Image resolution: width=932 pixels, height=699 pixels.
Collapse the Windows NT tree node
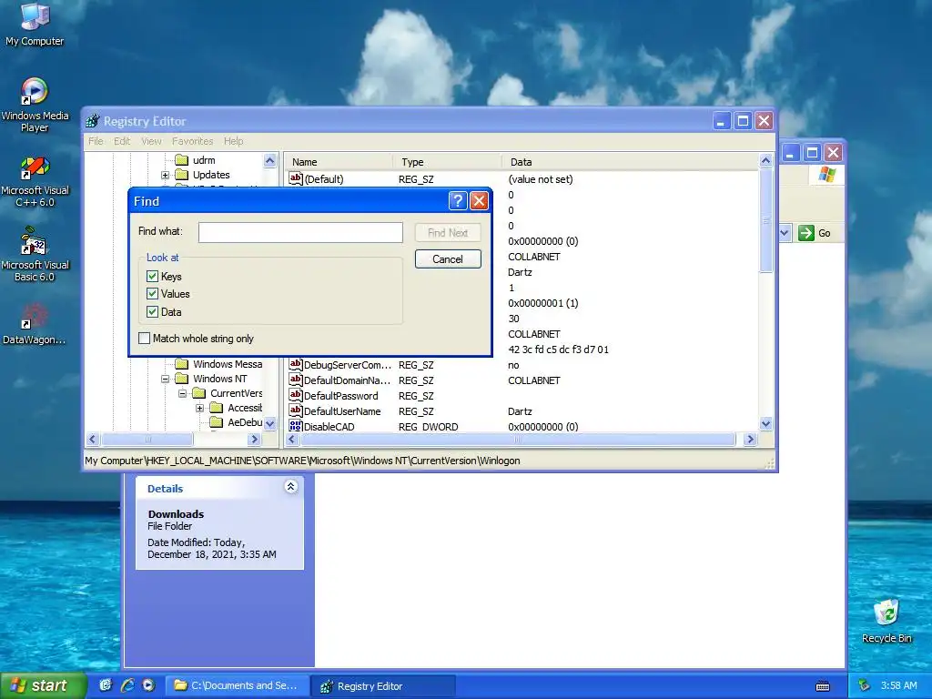point(166,379)
